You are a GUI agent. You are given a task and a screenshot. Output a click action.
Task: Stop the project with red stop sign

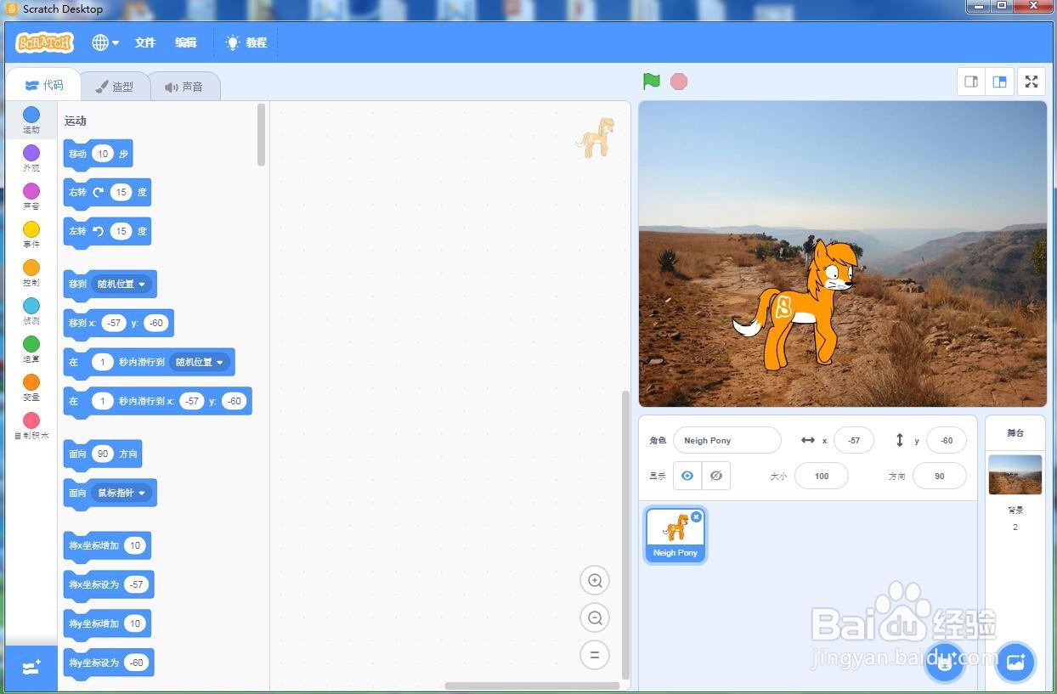coord(678,82)
